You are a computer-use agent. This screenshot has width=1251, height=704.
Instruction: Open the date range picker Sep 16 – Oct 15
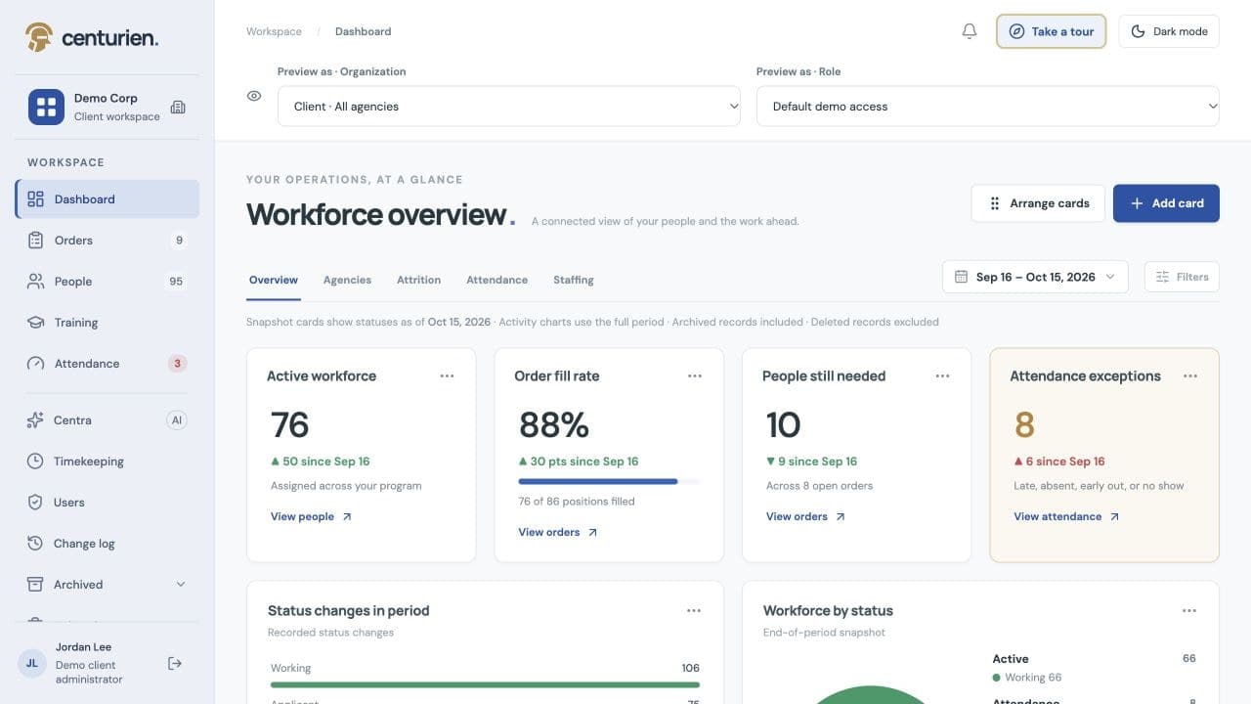point(1035,277)
